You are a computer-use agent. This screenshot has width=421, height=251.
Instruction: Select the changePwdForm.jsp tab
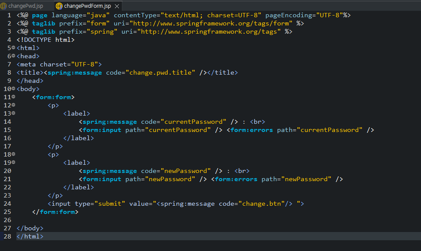pyautogui.click(x=87, y=6)
